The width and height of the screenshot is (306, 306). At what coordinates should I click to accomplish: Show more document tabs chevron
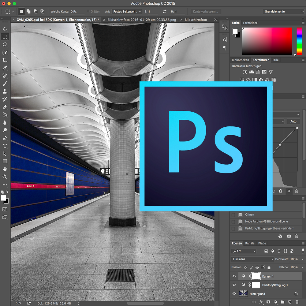216,20
